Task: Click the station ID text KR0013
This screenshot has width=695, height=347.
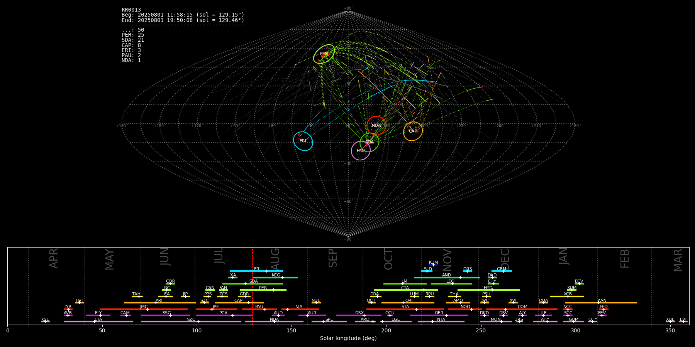Action: pyautogui.click(x=131, y=10)
